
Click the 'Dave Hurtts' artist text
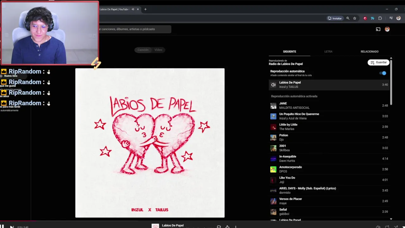(x=287, y=161)
